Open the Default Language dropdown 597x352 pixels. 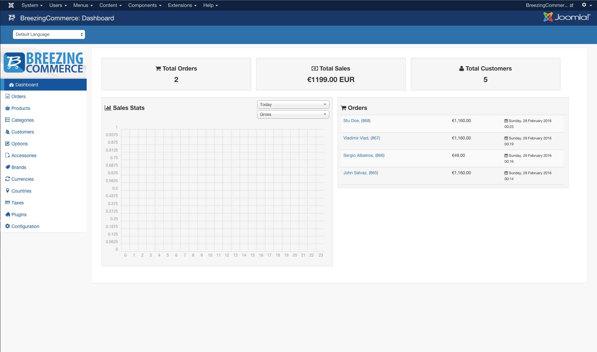click(x=49, y=34)
